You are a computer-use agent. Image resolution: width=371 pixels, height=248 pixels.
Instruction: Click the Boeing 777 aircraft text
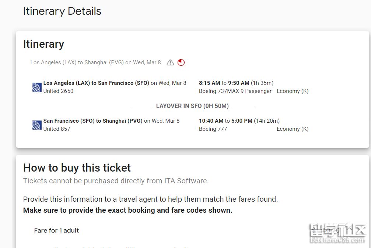point(213,129)
